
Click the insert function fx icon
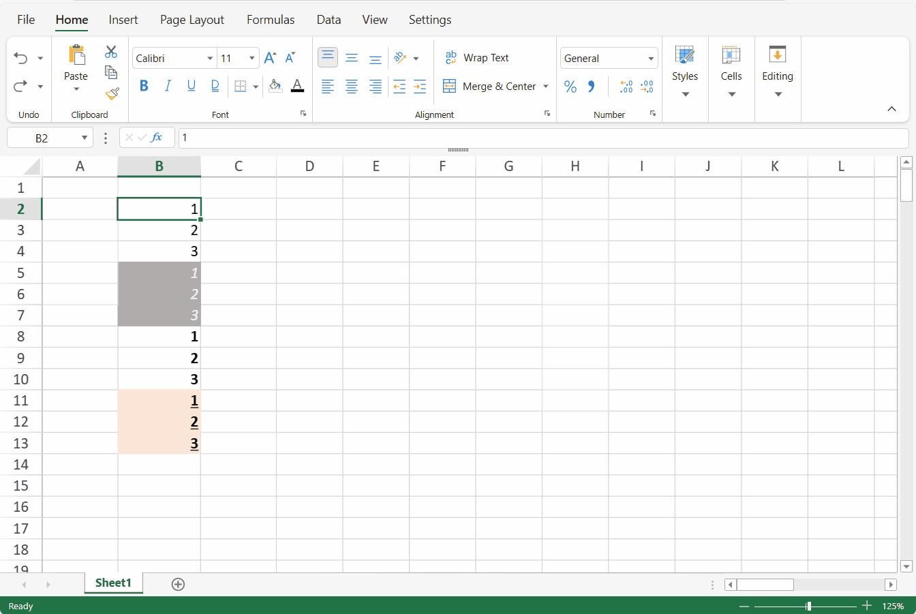pos(157,138)
